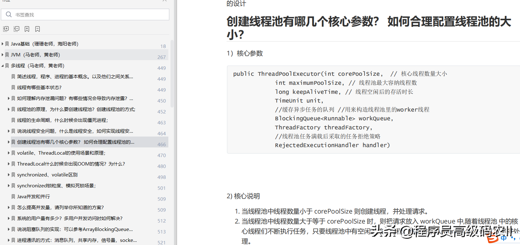
Task: Click the add bookmark icon
Action: pyautogui.click(x=27, y=29)
